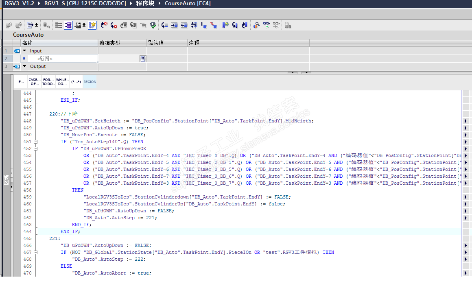Click the CourseAuto block title
The image size is (472, 288).
click(28, 35)
